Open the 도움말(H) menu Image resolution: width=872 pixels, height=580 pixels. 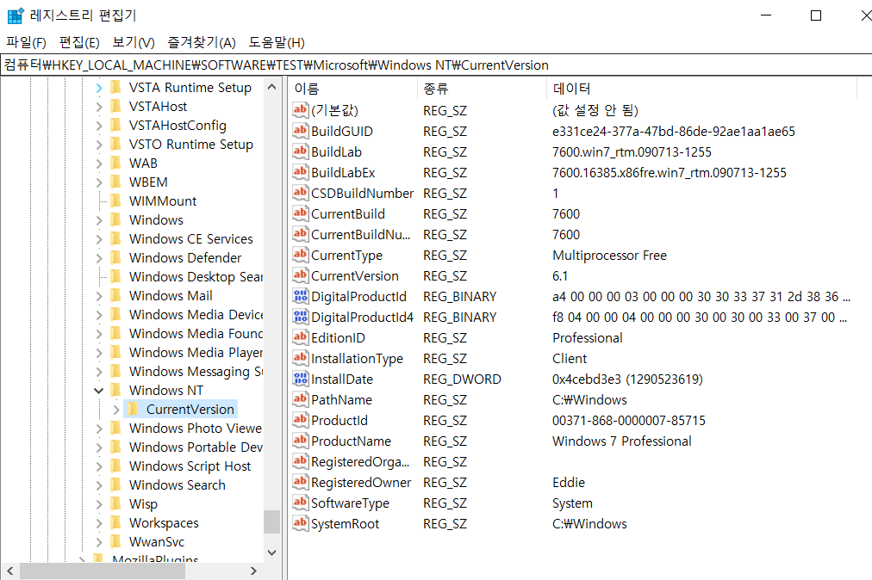pos(277,42)
